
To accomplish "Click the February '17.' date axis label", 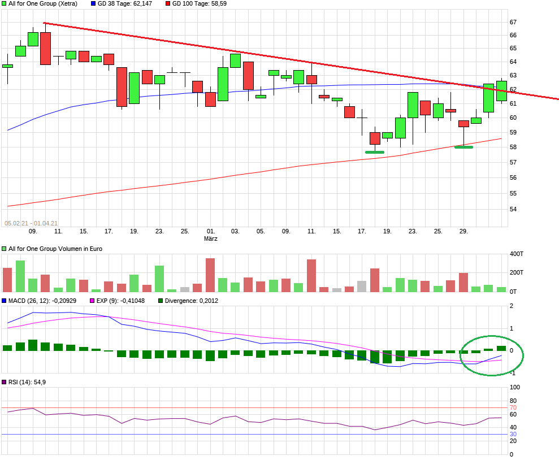I will click(x=109, y=231).
